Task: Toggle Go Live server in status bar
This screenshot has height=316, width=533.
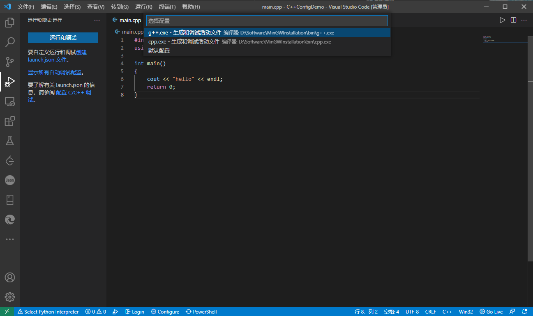Action: 491,312
